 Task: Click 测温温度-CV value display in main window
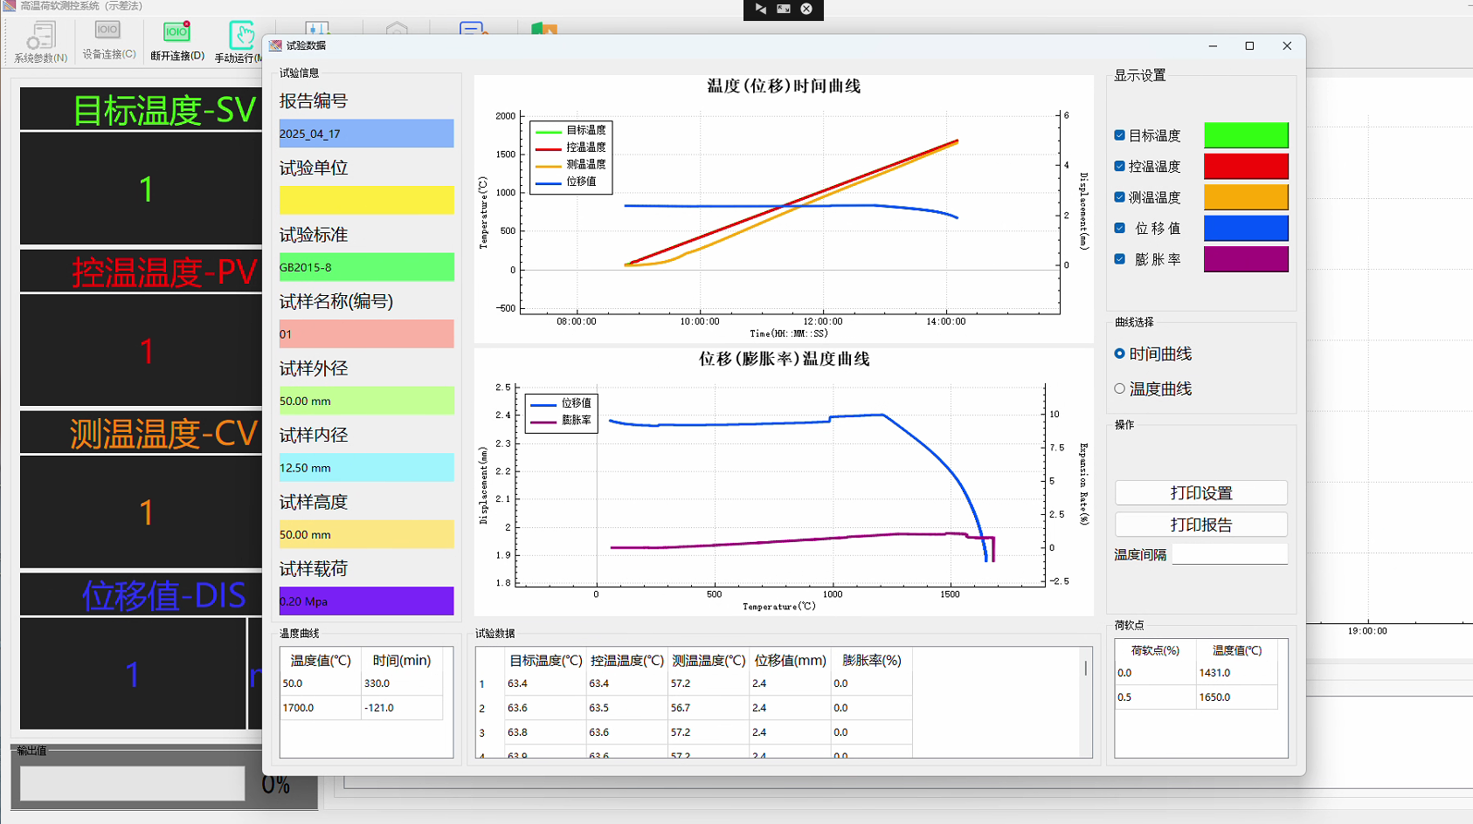click(141, 512)
